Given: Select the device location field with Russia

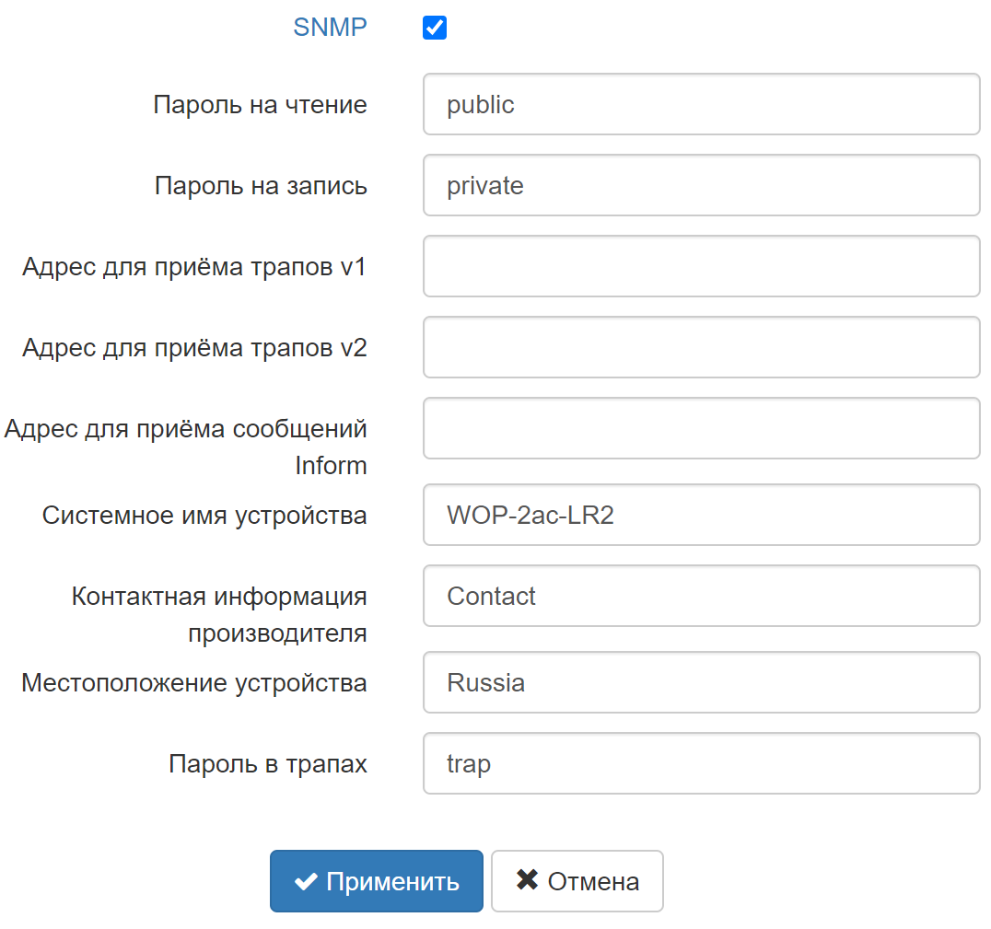Looking at the screenshot, I should click(x=701, y=682).
